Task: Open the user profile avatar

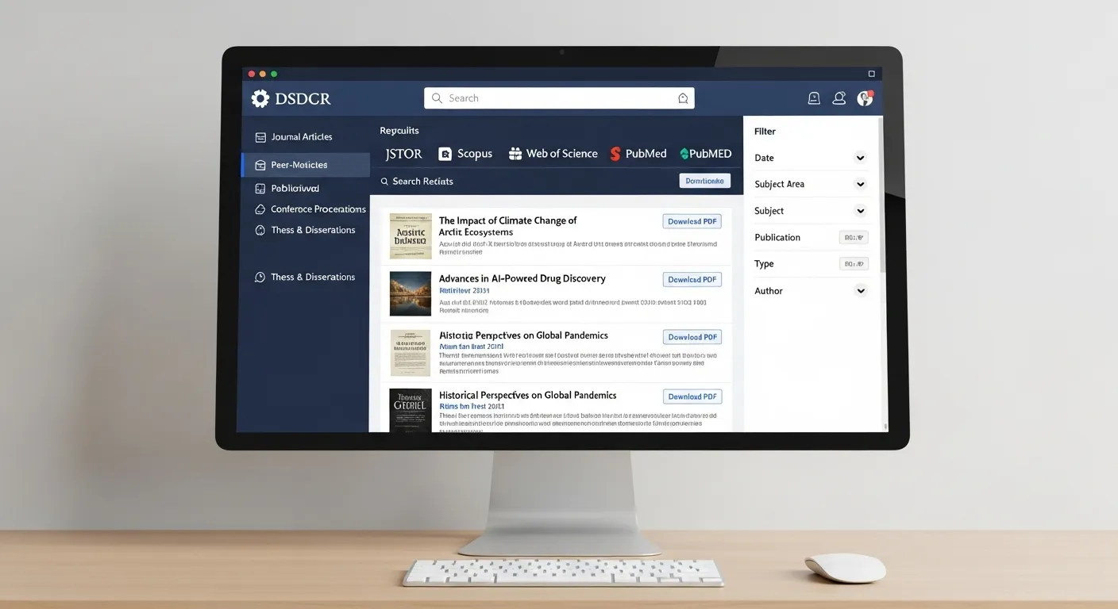Action: (x=865, y=98)
